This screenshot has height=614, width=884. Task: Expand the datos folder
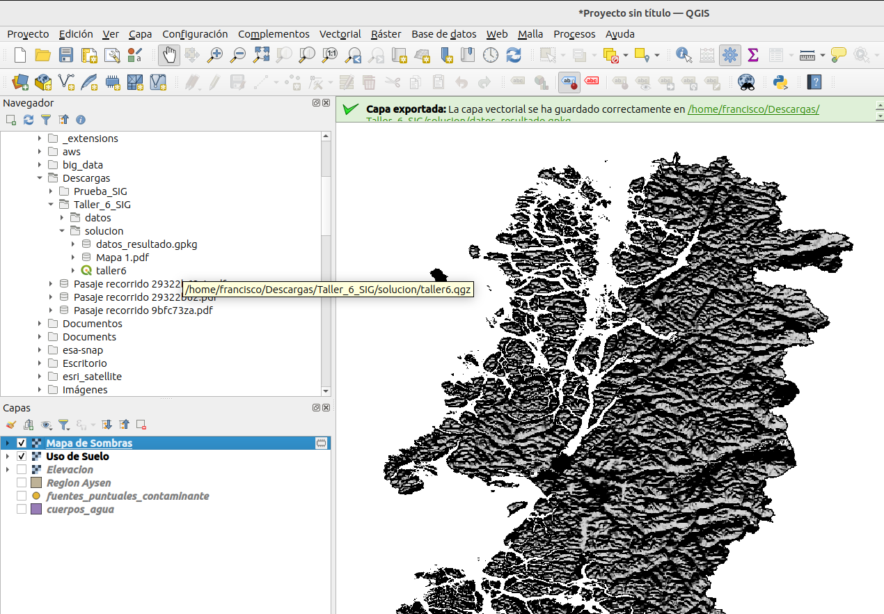[x=62, y=218]
